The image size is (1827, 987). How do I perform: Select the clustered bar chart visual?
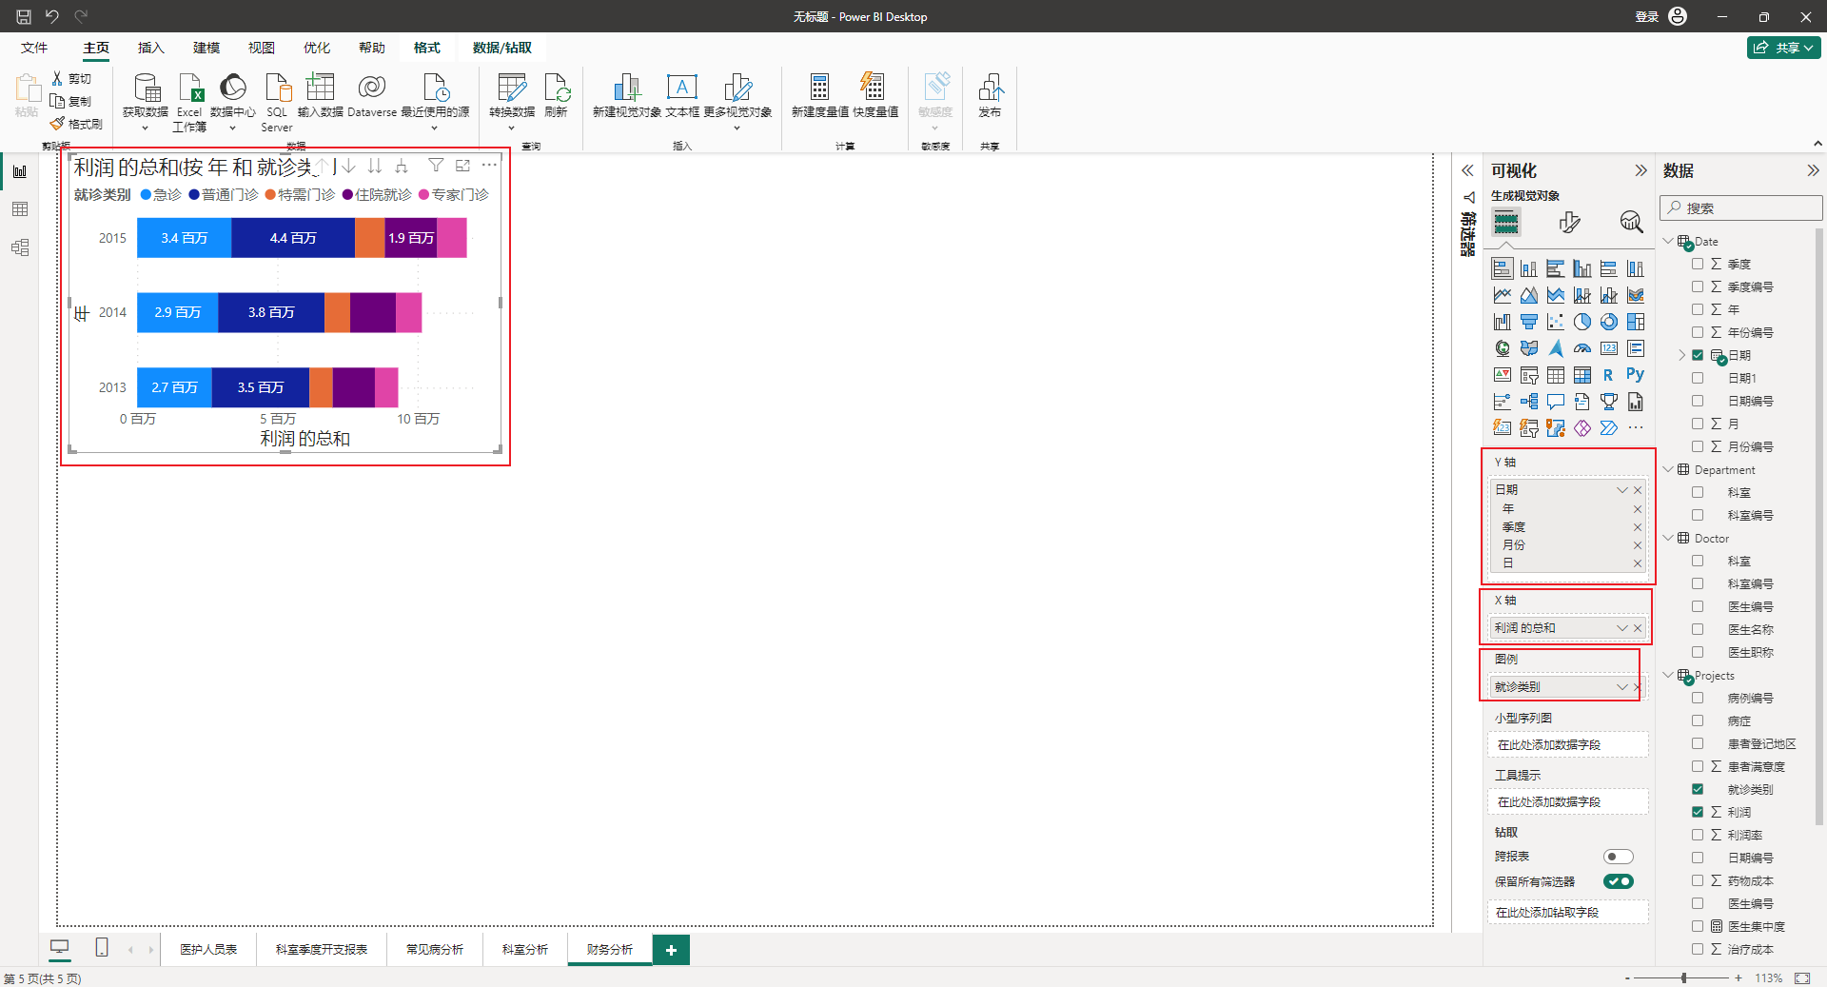1555,268
